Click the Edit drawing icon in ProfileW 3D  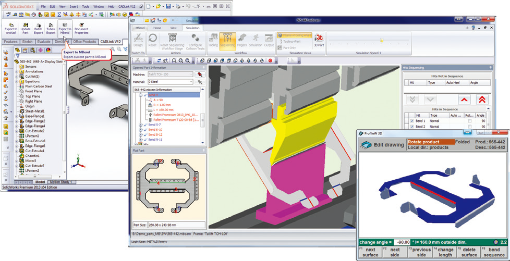click(366, 145)
